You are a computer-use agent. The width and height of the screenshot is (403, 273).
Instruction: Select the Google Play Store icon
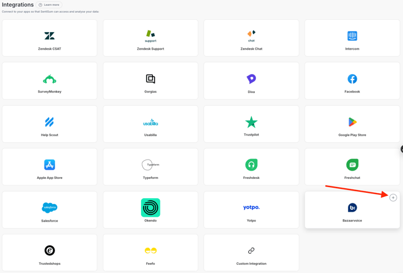[x=353, y=122]
